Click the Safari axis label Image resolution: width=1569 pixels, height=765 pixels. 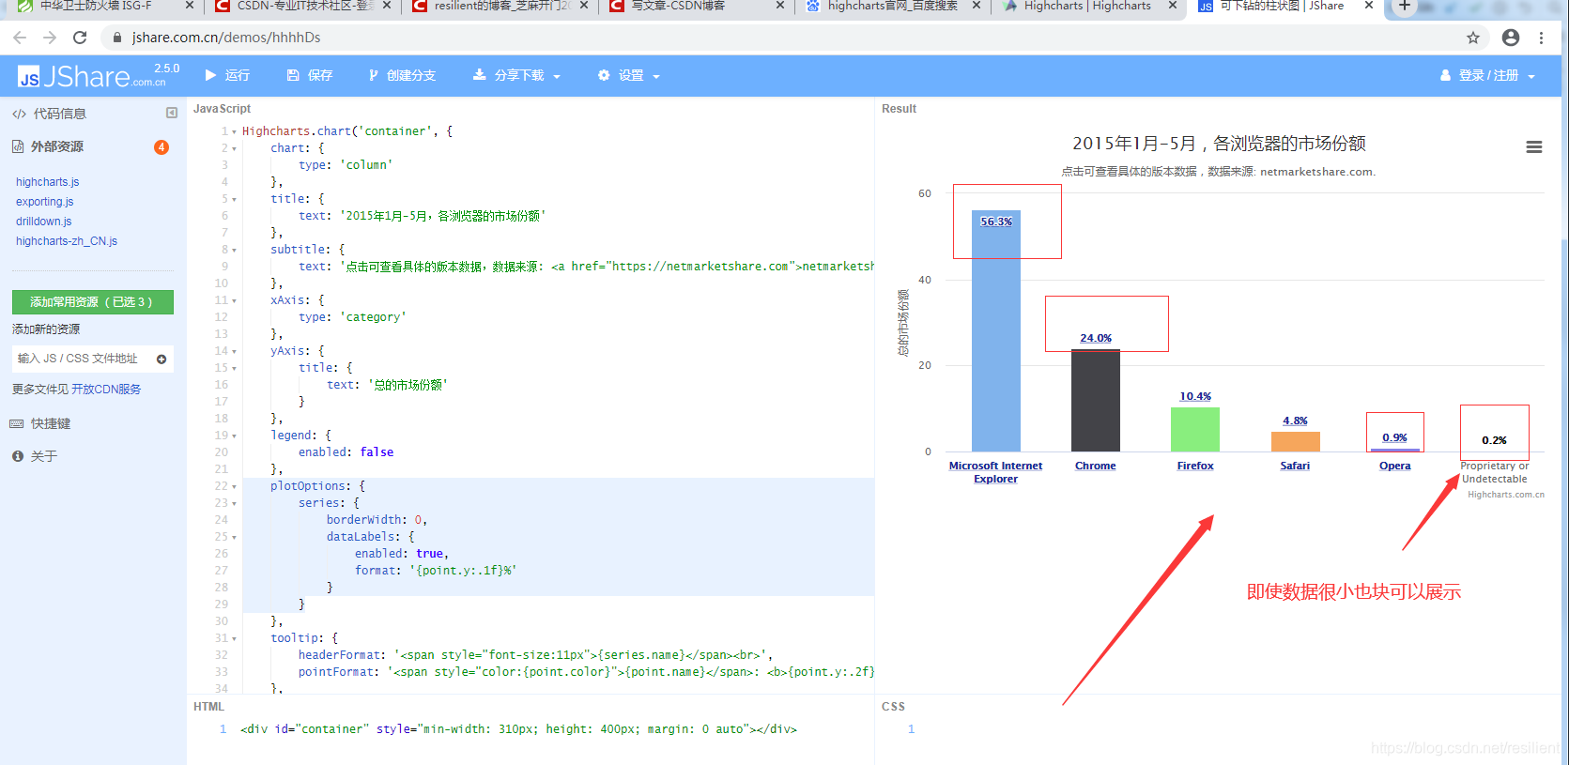1296,466
